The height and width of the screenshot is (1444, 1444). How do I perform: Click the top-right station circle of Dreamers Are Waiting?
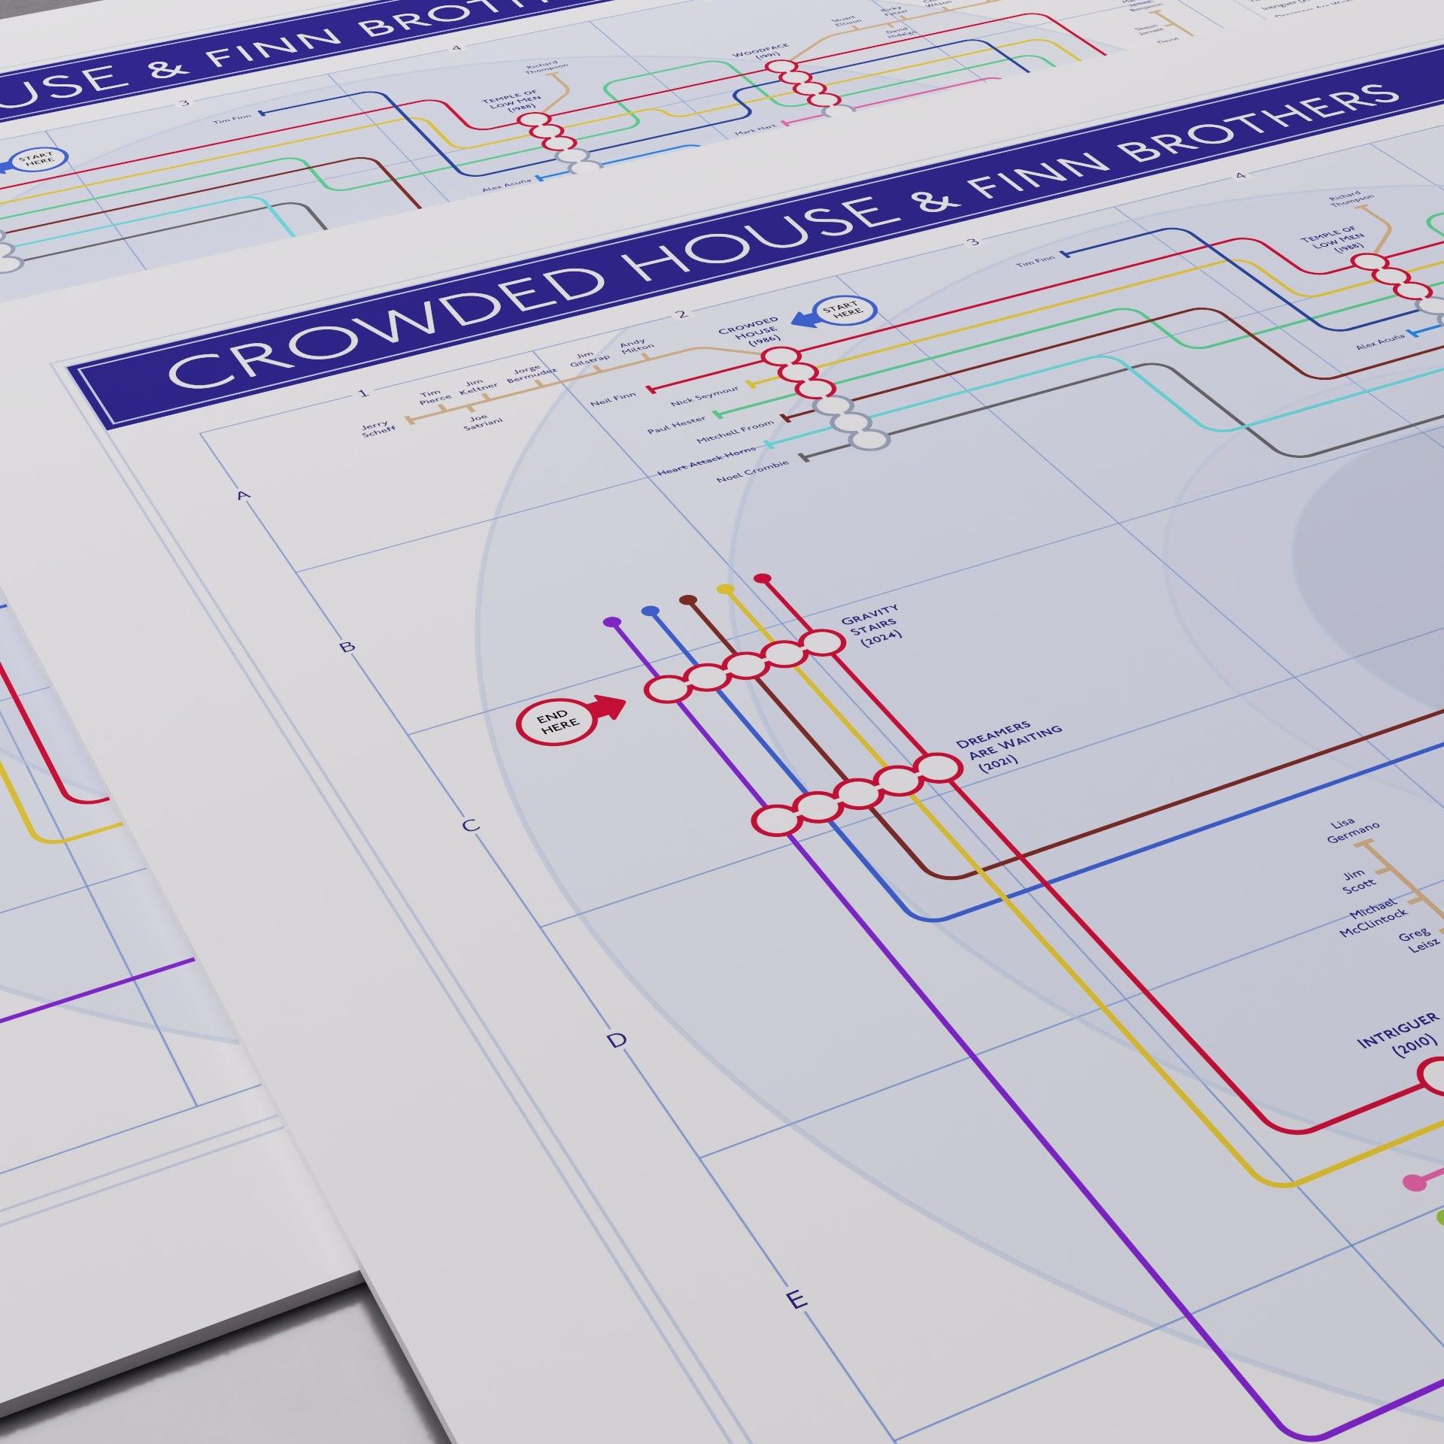[939, 768]
